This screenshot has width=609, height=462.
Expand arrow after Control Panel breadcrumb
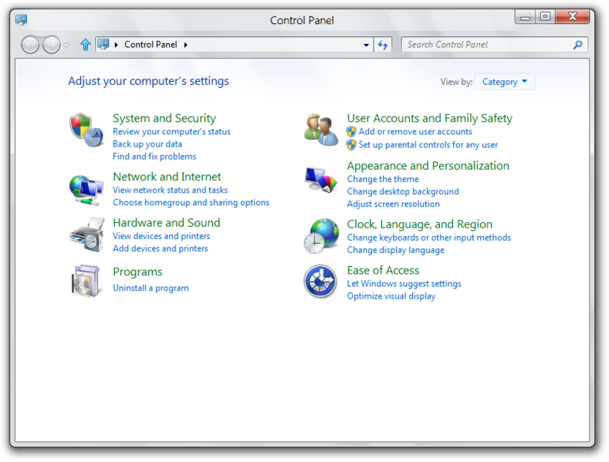tap(186, 45)
